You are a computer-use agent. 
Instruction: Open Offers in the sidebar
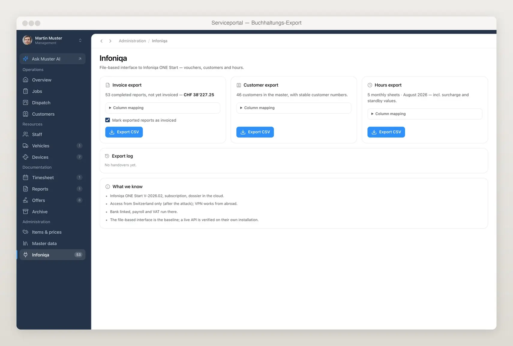click(52, 200)
